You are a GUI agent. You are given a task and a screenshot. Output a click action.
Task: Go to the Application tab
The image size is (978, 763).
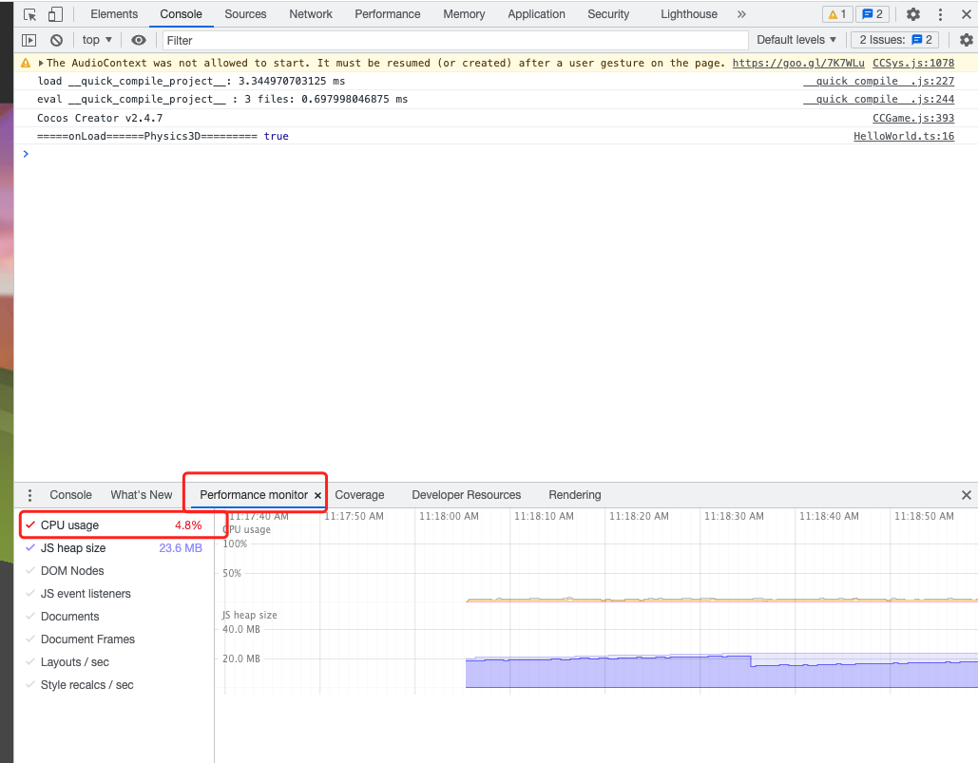click(x=536, y=14)
